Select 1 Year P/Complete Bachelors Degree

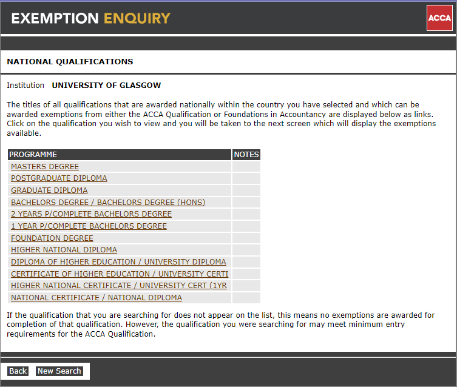pos(89,226)
